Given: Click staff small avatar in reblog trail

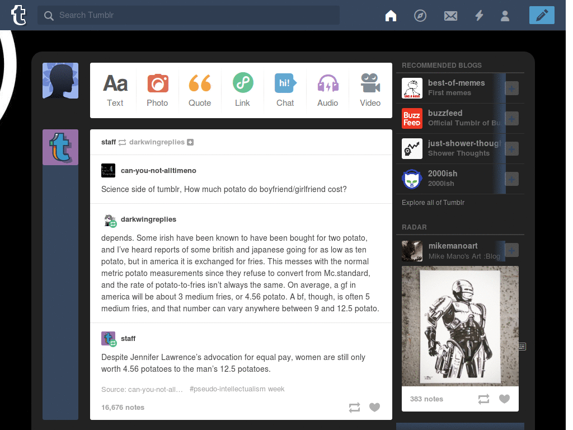Looking at the screenshot, I should pos(109,339).
